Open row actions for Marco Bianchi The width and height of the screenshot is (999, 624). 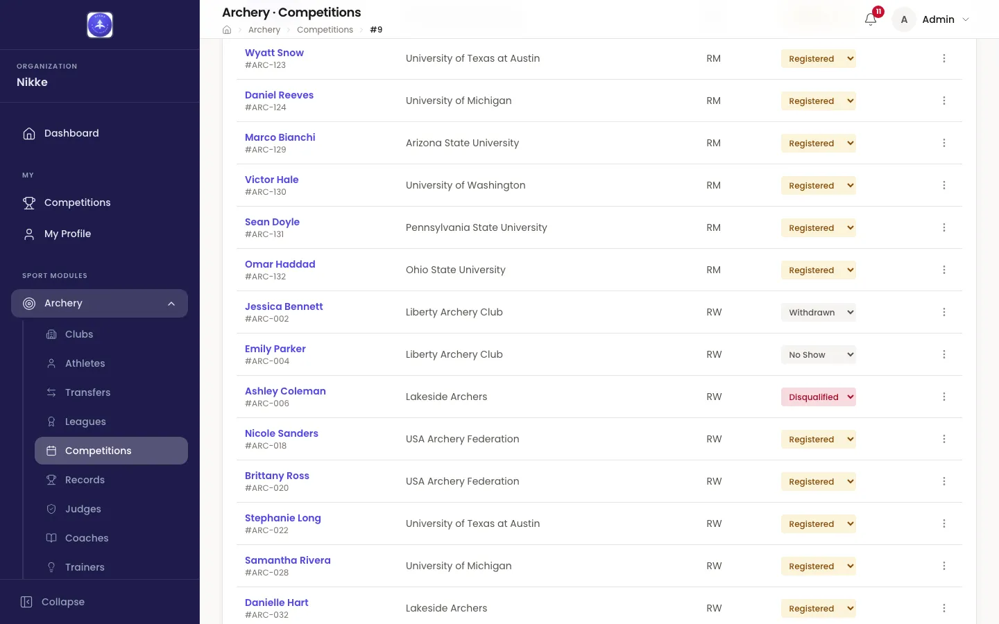(x=944, y=144)
